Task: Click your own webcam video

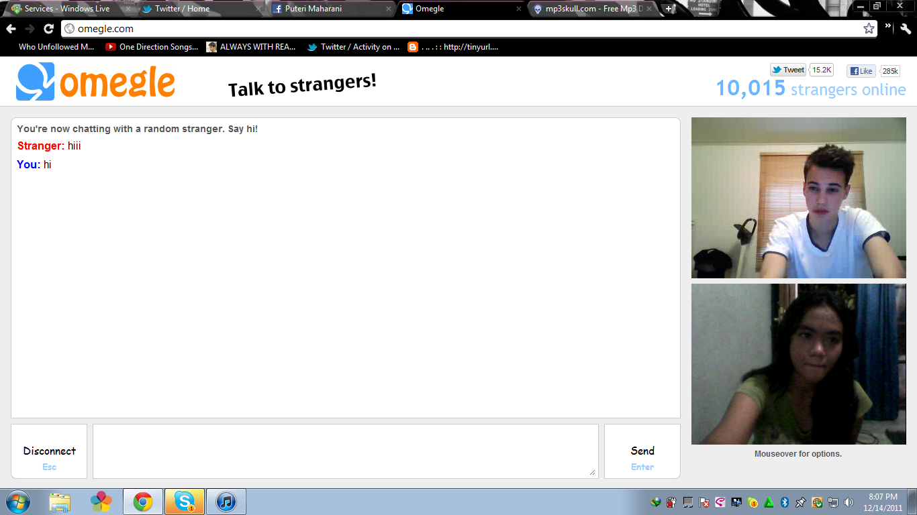Action: (799, 364)
